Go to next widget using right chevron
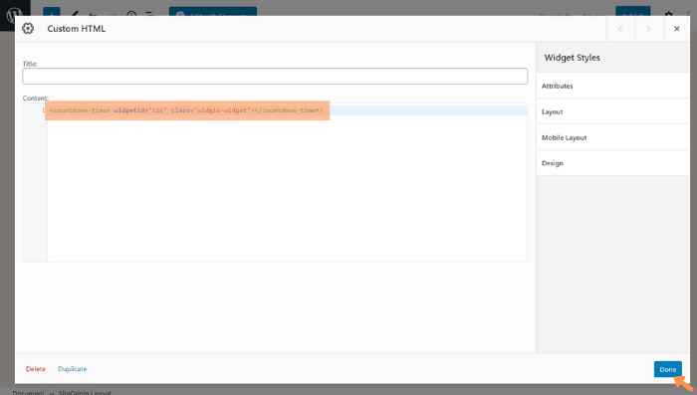Viewport: 697px width, 395px height. 648,29
